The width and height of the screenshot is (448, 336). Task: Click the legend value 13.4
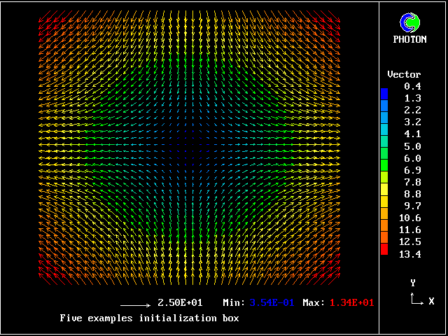pos(409,254)
